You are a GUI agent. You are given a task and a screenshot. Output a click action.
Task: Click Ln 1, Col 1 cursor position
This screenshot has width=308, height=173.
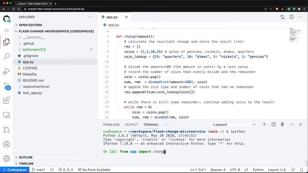point(198,170)
